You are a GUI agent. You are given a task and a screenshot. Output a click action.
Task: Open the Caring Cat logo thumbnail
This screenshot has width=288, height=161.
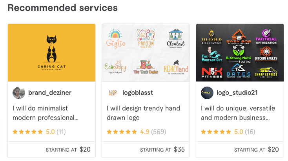pyautogui.click(x=52, y=52)
